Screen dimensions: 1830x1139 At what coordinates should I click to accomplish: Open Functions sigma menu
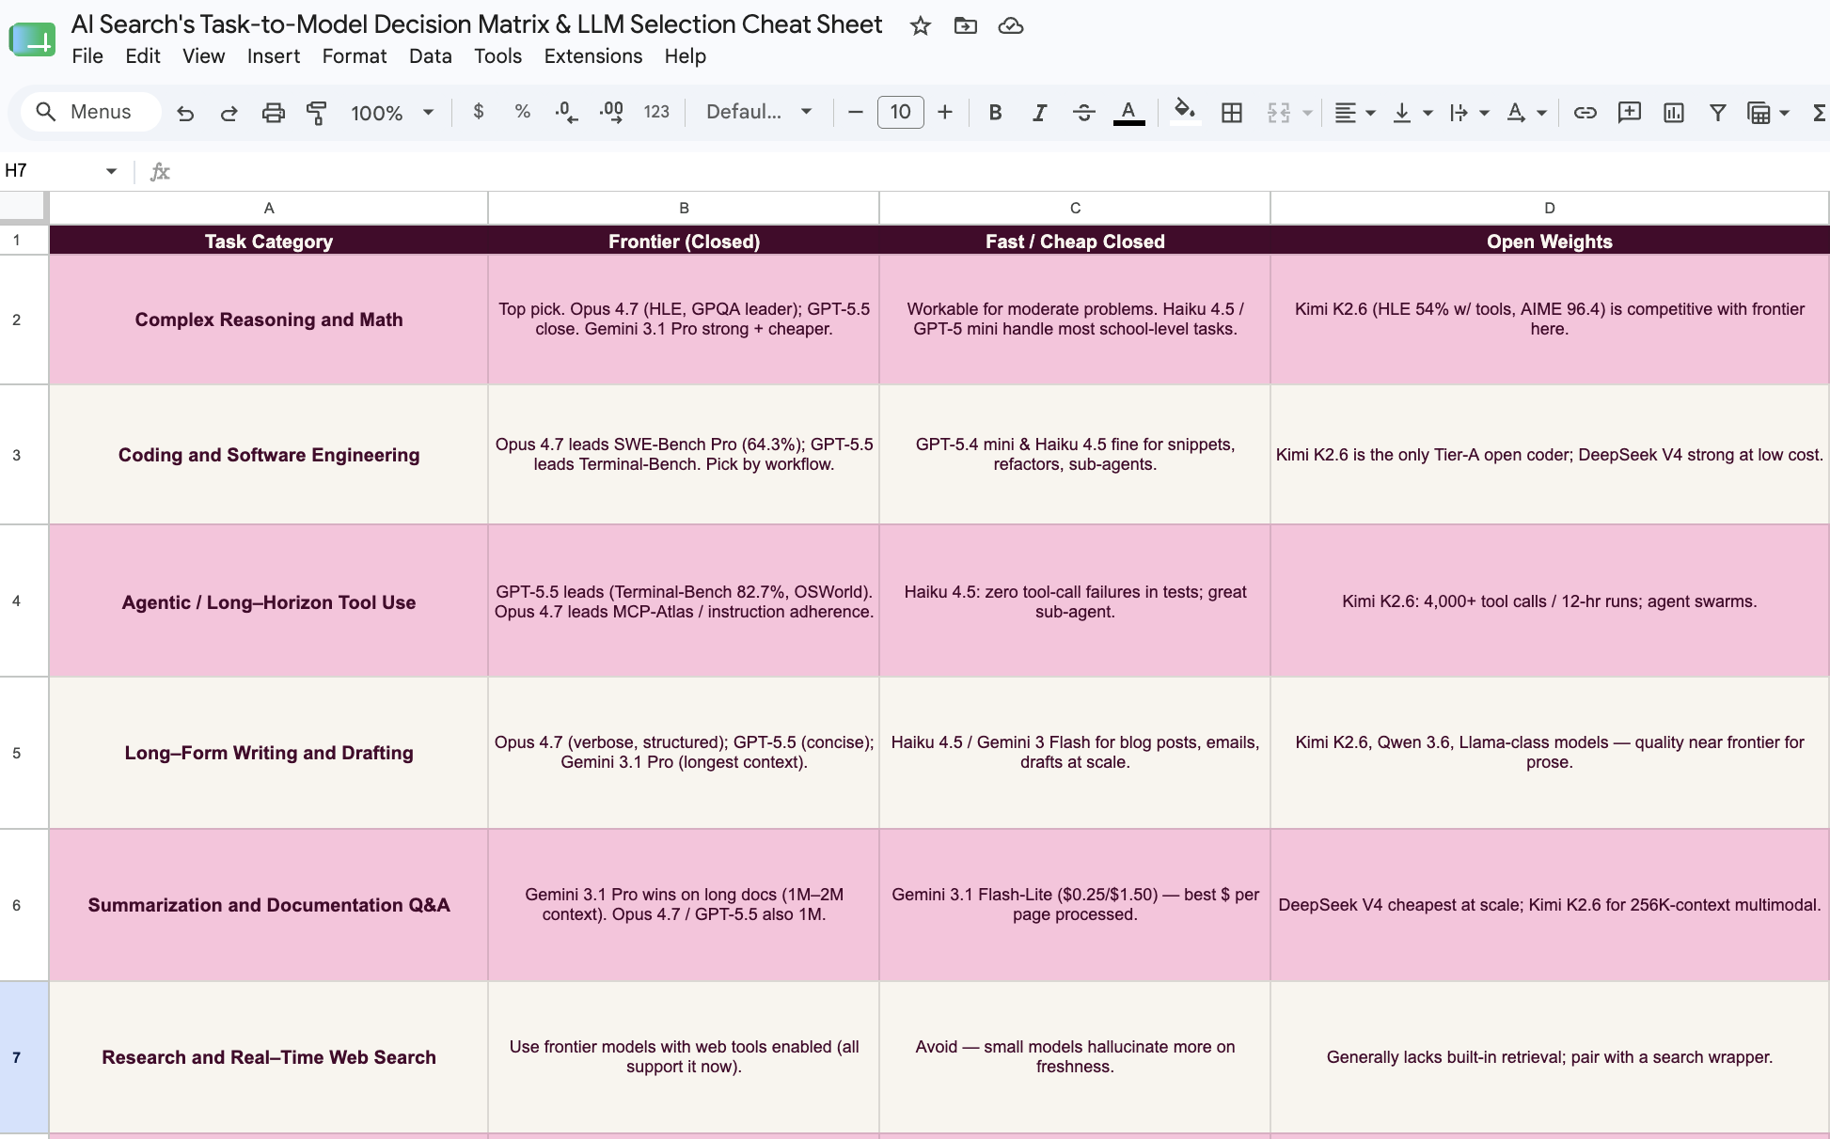pyautogui.click(x=1820, y=113)
